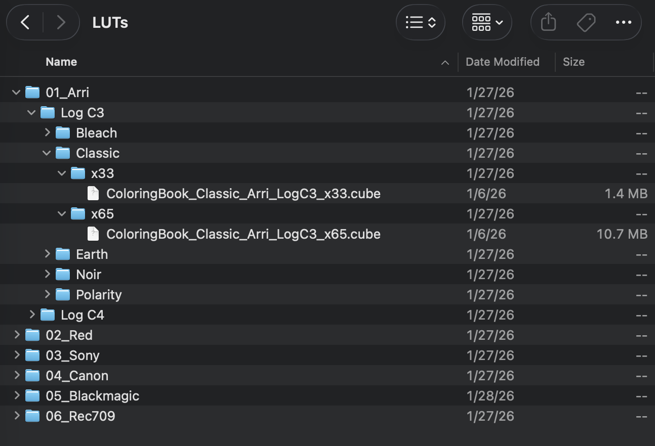This screenshot has height=446, width=655.
Task: Collapse the Log C3 folder
Action: point(31,112)
